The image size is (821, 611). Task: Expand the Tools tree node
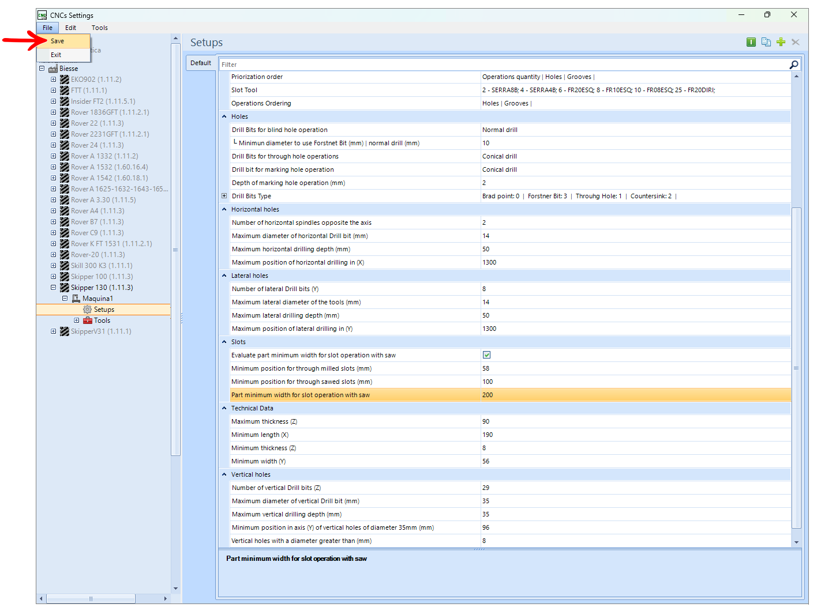[x=77, y=320]
